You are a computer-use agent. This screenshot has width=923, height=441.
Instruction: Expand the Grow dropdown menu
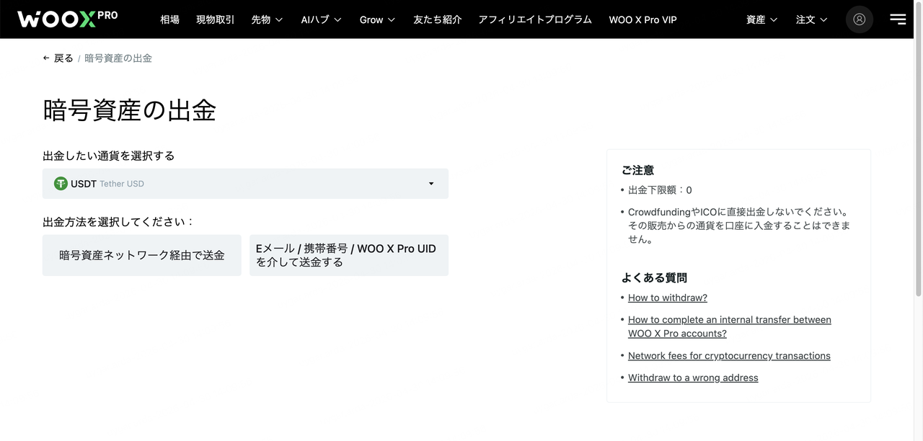pos(377,19)
